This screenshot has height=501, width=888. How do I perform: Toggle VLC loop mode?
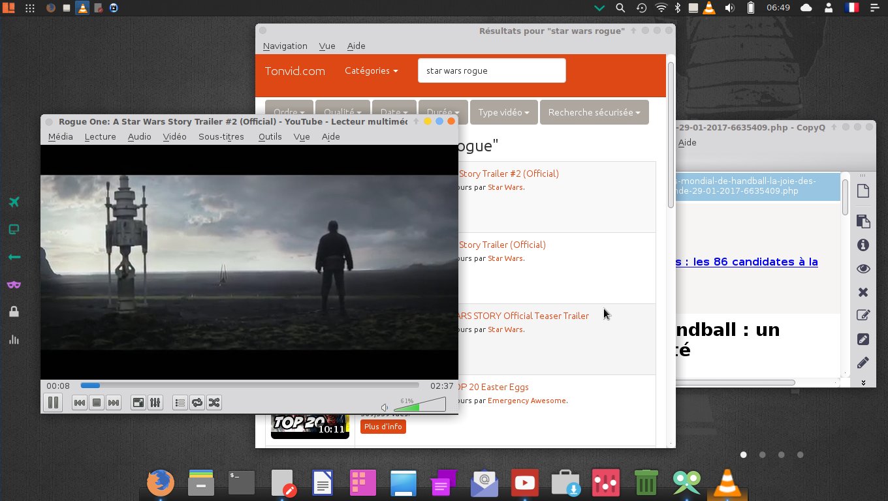197,402
